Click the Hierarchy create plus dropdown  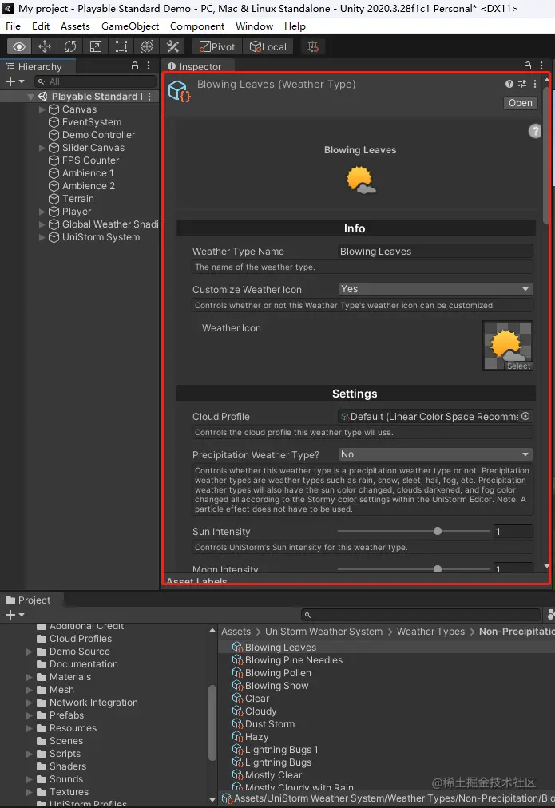point(14,81)
